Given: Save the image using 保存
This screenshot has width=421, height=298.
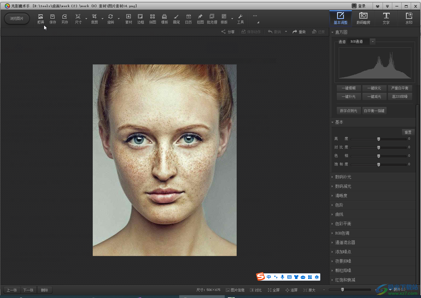Looking at the screenshot, I should [x=53, y=19].
